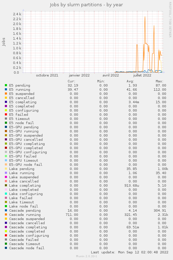
Task: Click the juillet 2022 axis label
Action: (x=142, y=75)
